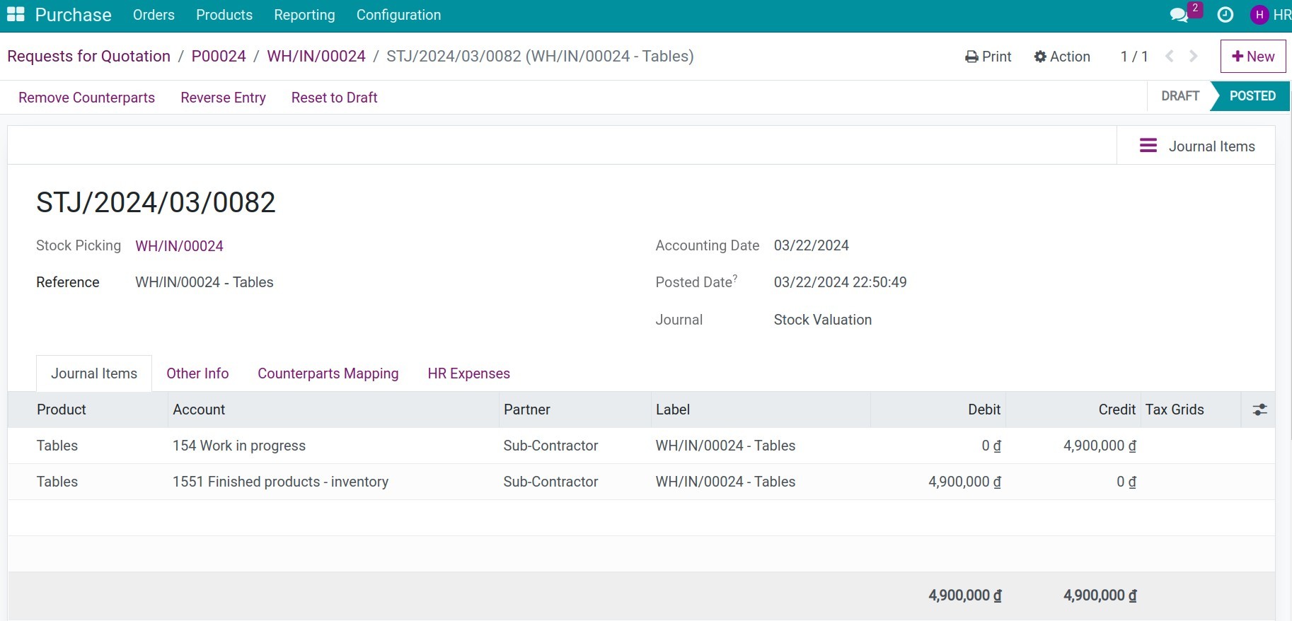1292x621 pixels.
Task: Open the Orders menu
Action: (x=154, y=15)
